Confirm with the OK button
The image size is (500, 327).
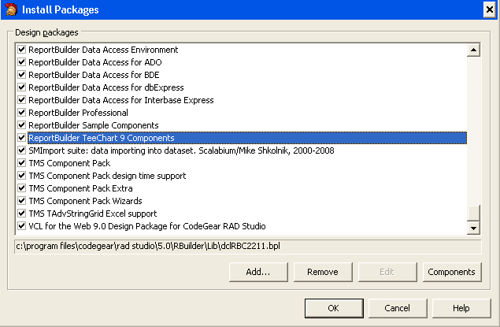[x=334, y=308]
